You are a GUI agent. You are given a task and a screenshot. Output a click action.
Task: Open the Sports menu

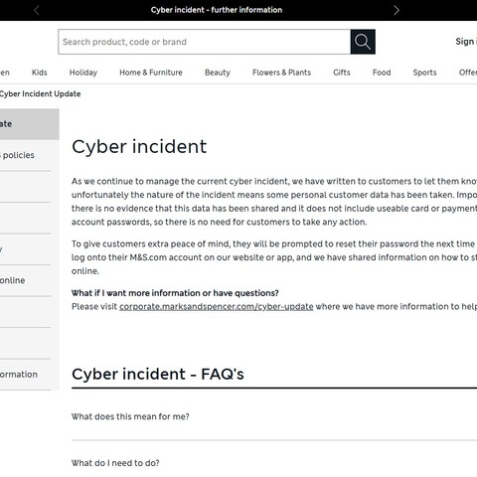424,73
